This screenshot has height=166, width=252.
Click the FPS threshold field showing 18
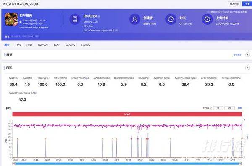(x=218, y=108)
